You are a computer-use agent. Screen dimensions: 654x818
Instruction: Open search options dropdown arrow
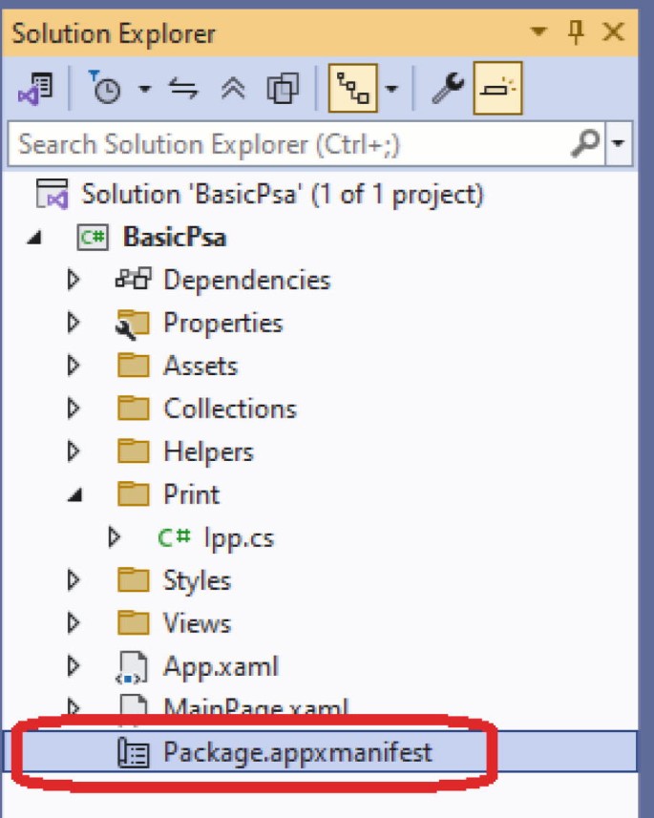point(620,144)
